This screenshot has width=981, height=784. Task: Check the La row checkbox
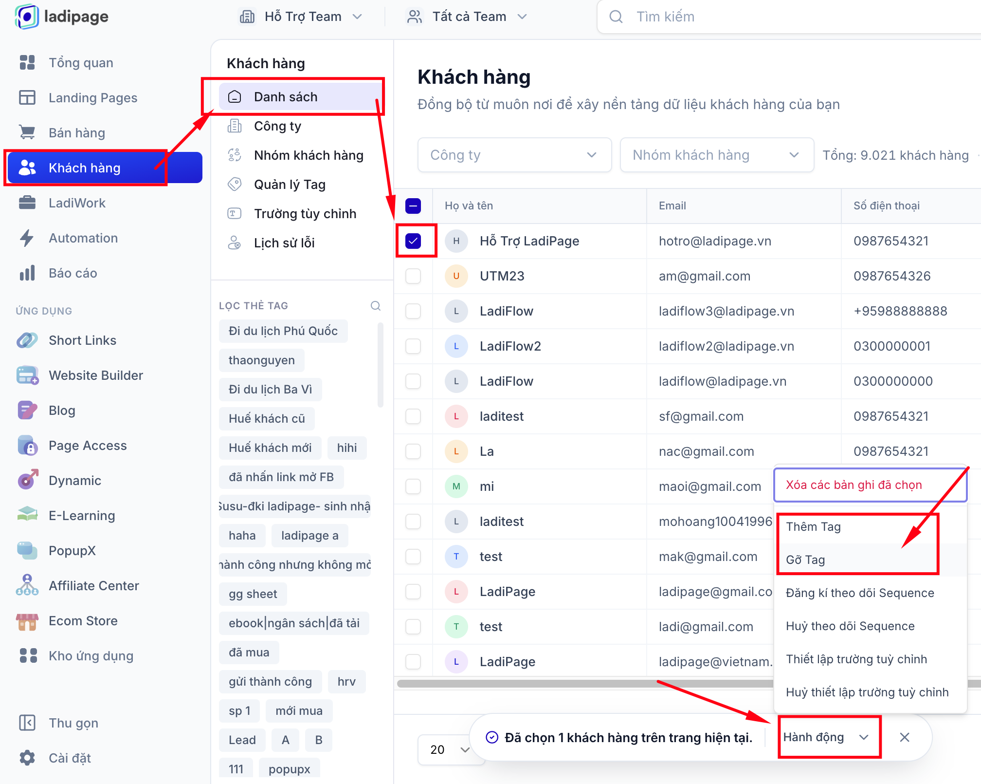(x=413, y=451)
